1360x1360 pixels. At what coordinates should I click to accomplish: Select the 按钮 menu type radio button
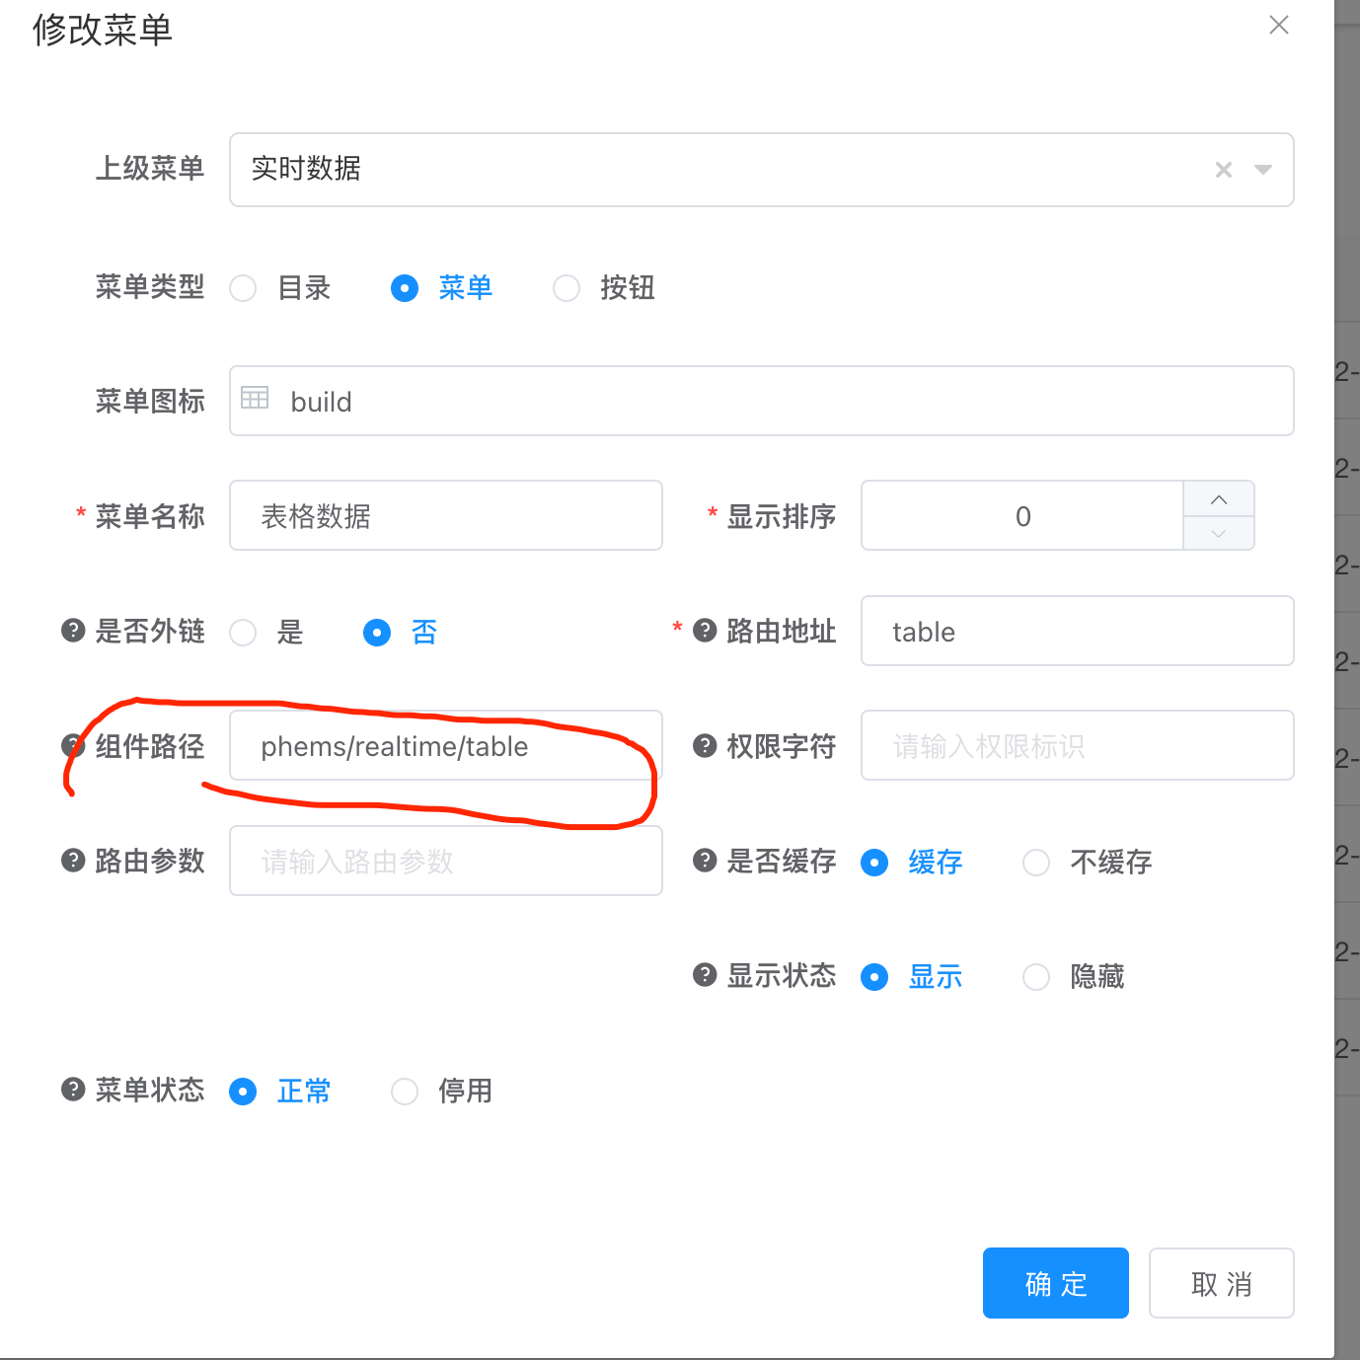[x=567, y=288]
